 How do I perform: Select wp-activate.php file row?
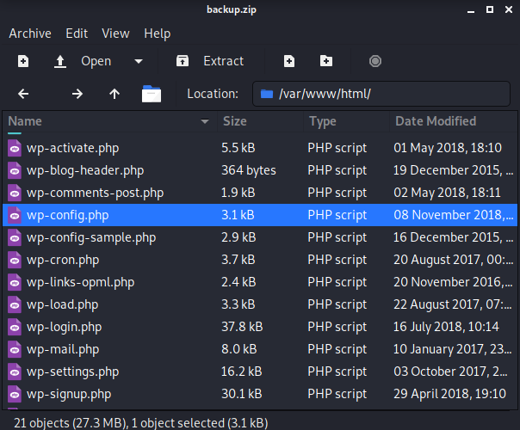tap(260, 148)
